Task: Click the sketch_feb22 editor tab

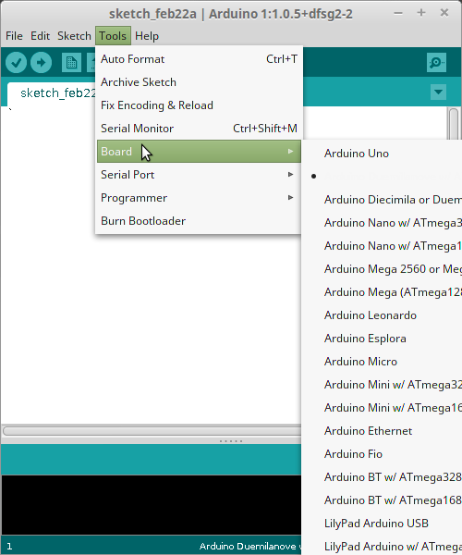Action: point(52,93)
